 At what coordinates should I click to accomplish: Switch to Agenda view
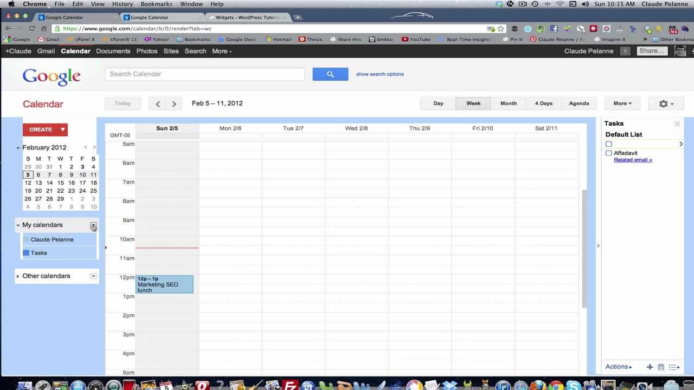579,103
